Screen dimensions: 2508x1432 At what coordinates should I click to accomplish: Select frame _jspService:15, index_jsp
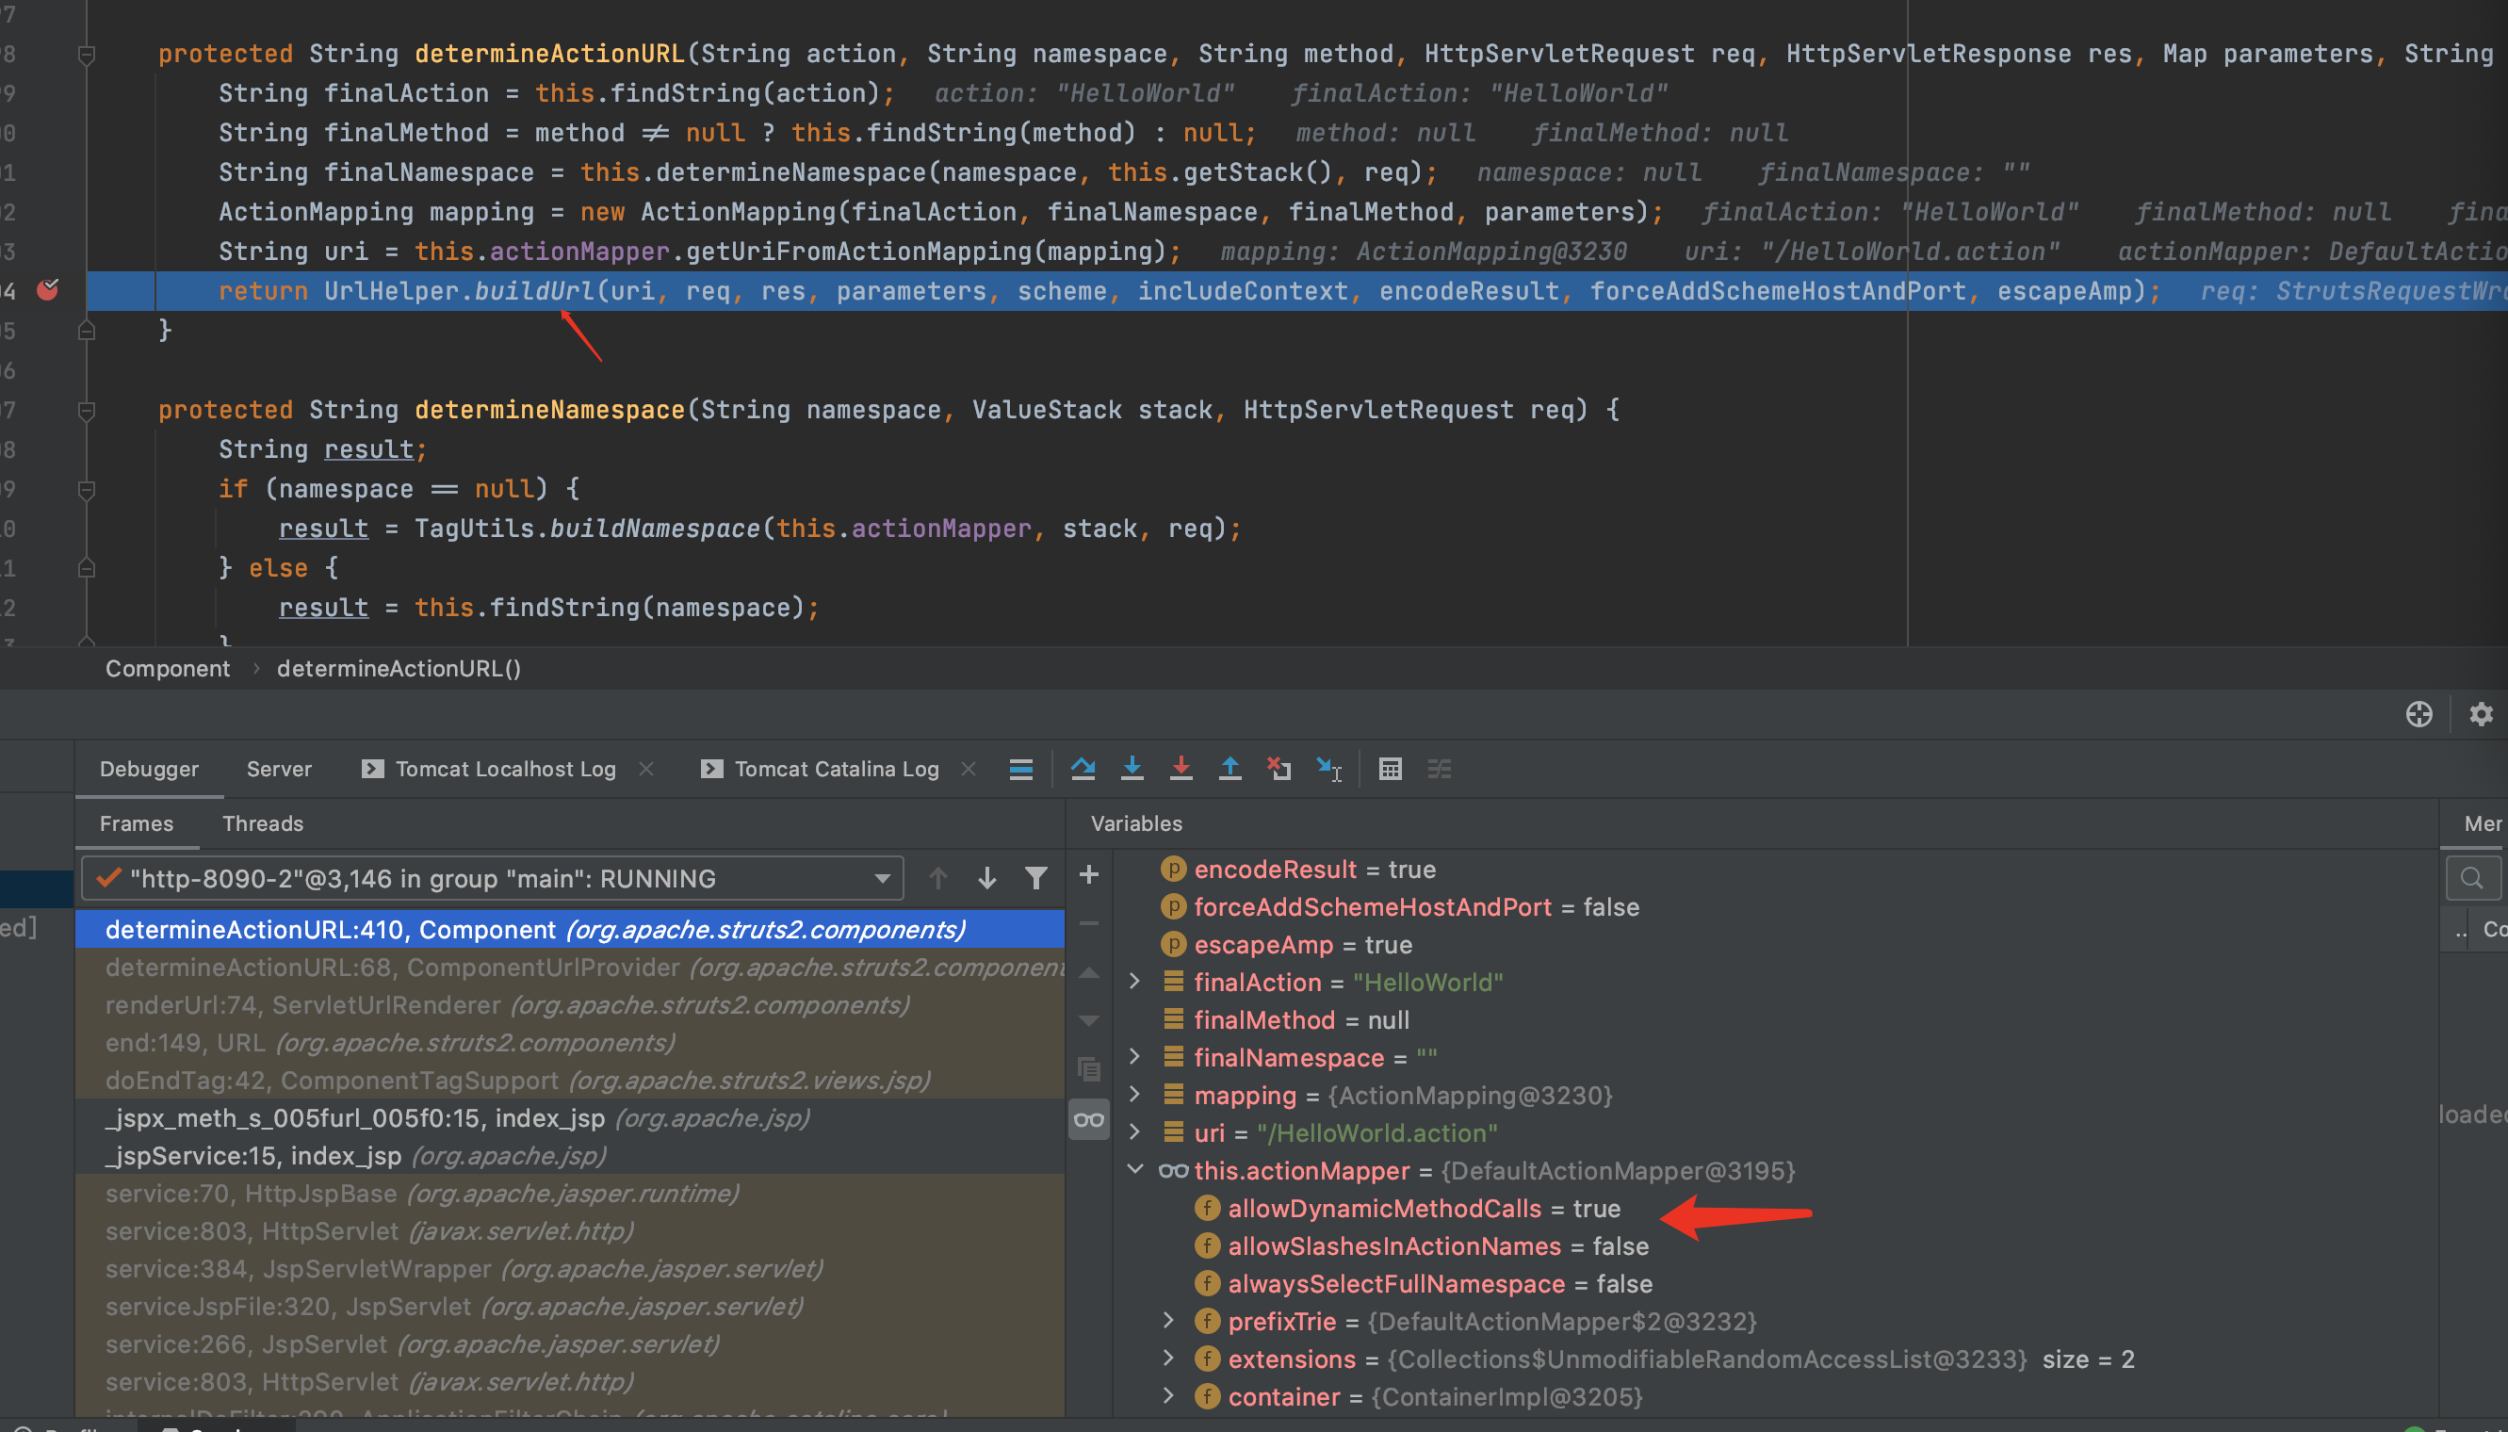tap(570, 1156)
